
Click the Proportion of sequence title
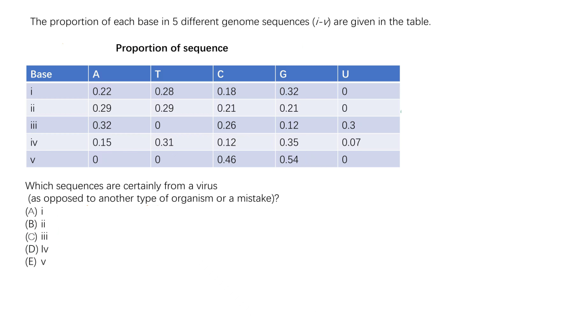point(172,48)
